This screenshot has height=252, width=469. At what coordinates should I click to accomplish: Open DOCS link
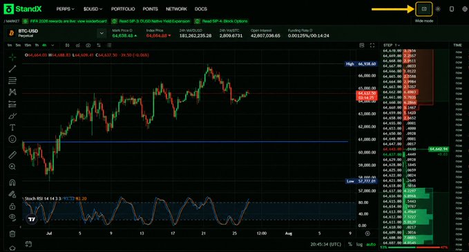pyautogui.click(x=201, y=9)
